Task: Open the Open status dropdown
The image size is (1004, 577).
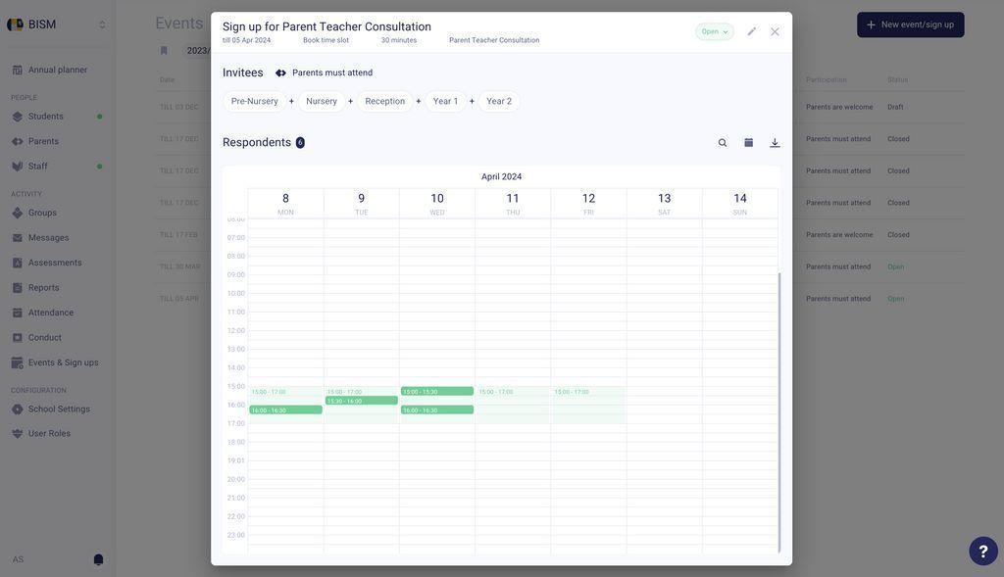Action: 715,31
